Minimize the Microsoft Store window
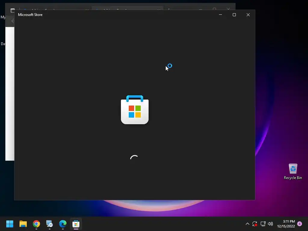This screenshot has height=231, width=308. coord(220,15)
